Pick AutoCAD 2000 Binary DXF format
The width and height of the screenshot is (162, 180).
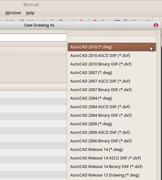(112, 141)
